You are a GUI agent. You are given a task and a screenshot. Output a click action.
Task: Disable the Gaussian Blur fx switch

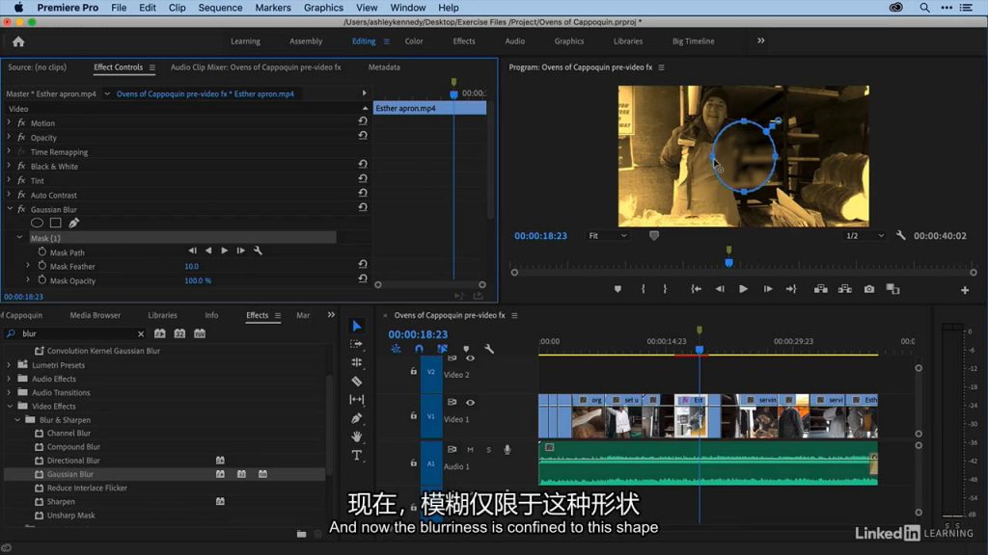coord(21,209)
